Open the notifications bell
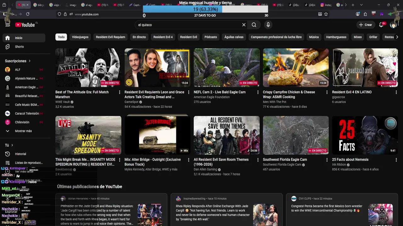This screenshot has width=403, height=226. pos(381,25)
